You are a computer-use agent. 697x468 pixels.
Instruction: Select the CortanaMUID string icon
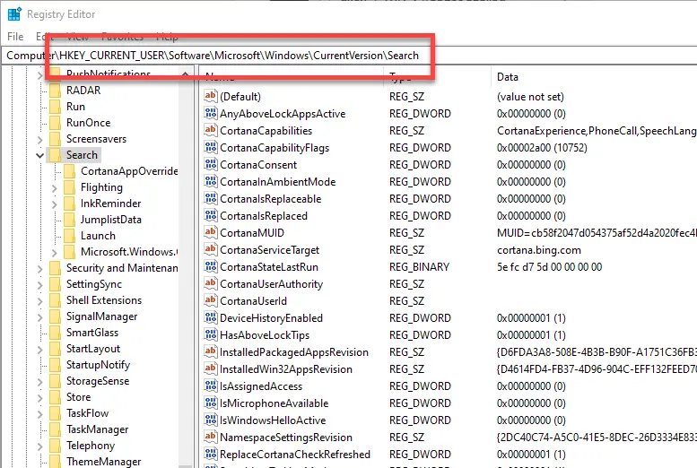tap(210, 232)
